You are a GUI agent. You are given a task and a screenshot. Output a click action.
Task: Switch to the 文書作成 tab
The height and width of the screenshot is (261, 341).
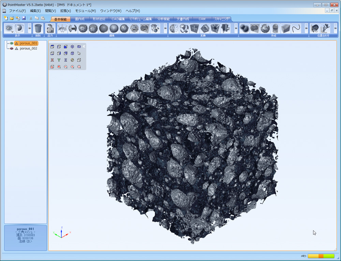click(183, 19)
